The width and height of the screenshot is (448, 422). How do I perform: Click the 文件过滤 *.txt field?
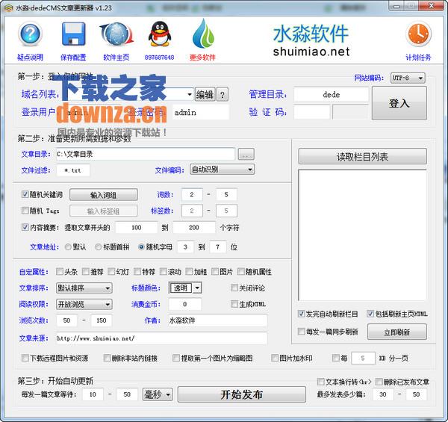(x=73, y=170)
